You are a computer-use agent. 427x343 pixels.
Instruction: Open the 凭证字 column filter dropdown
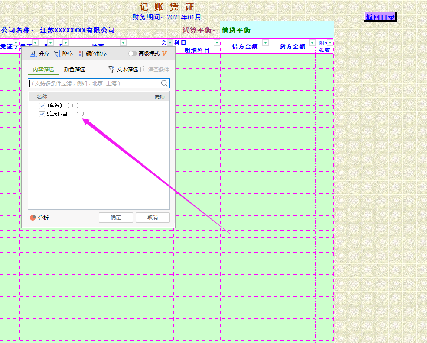16,43
